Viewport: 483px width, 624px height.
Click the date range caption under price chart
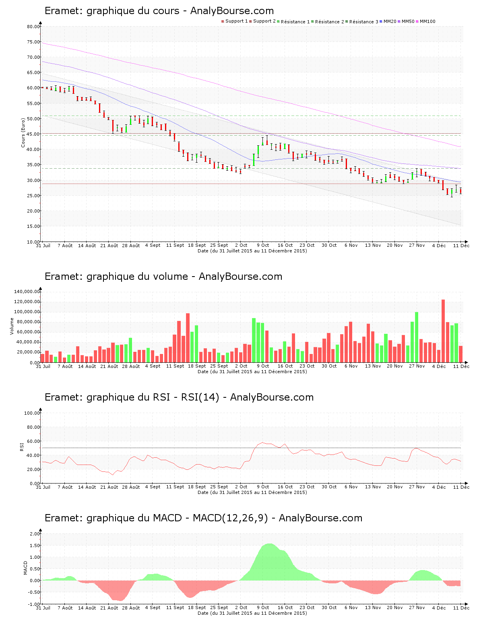(x=252, y=251)
